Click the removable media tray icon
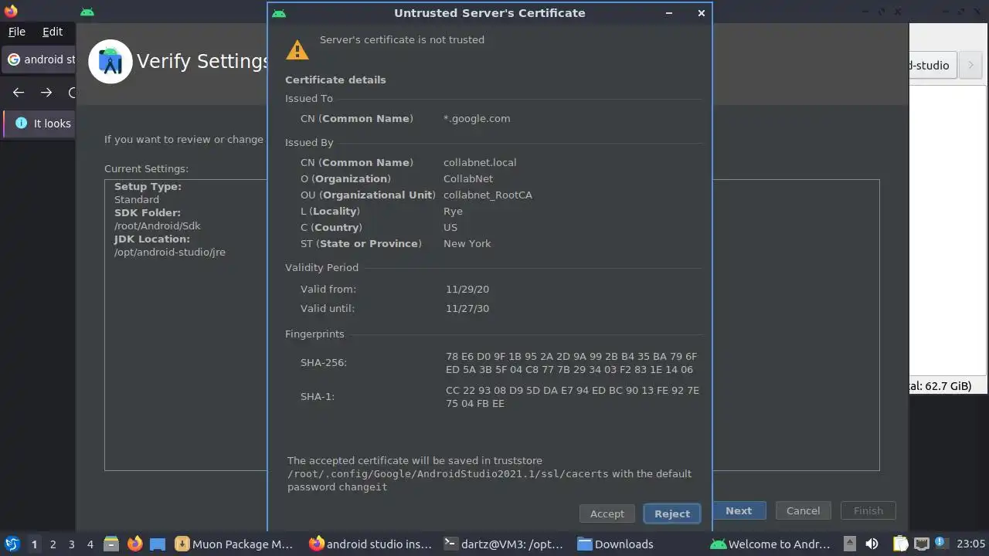Screen dimensions: 989x556 coord(849,544)
